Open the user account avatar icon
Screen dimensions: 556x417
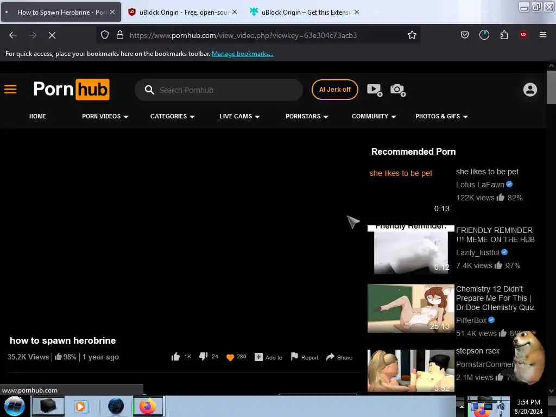tap(530, 90)
